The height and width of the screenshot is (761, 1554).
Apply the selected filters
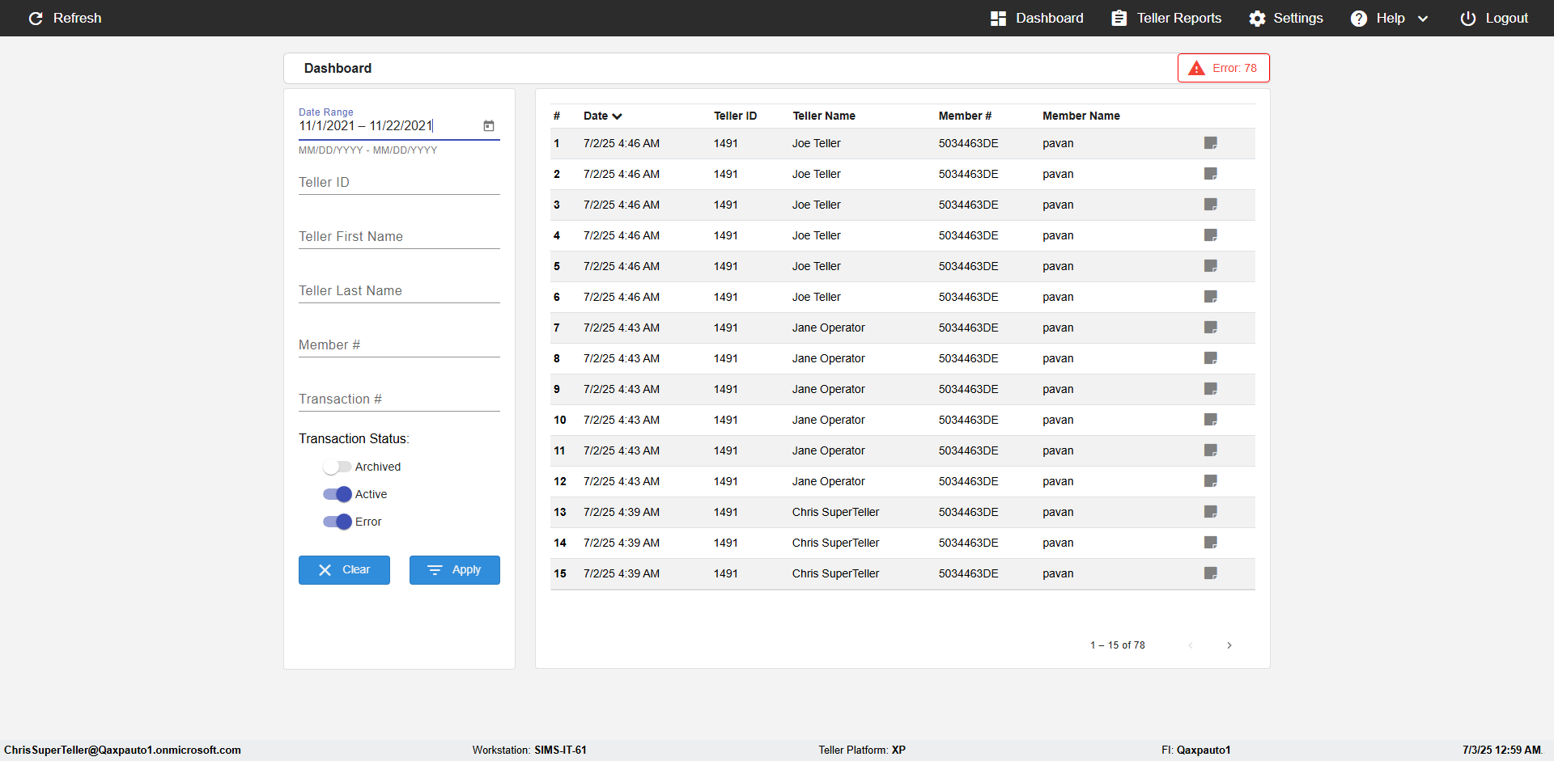tap(455, 570)
